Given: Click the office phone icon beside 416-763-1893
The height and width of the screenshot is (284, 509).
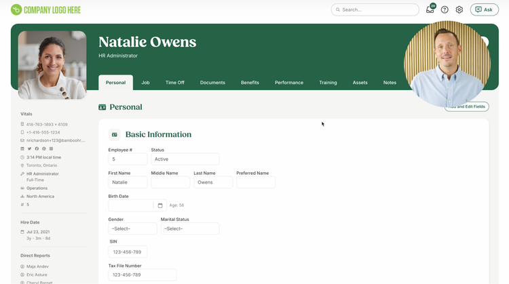Looking at the screenshot, I should (22, 124).
